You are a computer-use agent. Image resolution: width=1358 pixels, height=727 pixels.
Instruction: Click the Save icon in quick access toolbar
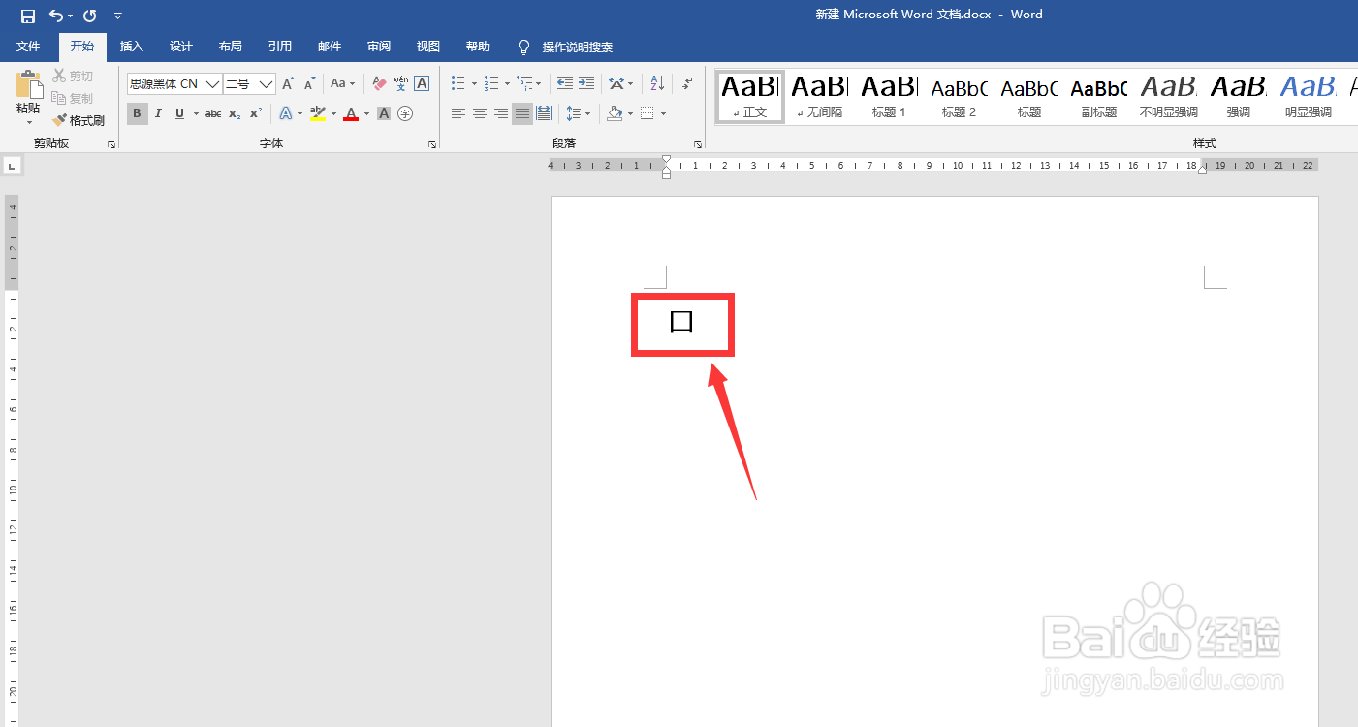(28, 16)
